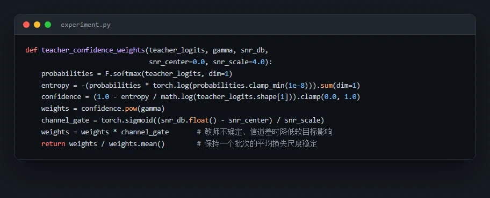The height and width of the screenshot is (198, 490).
Task: Click 'weights * channel_gate' expression
Action: click(125, 132)
